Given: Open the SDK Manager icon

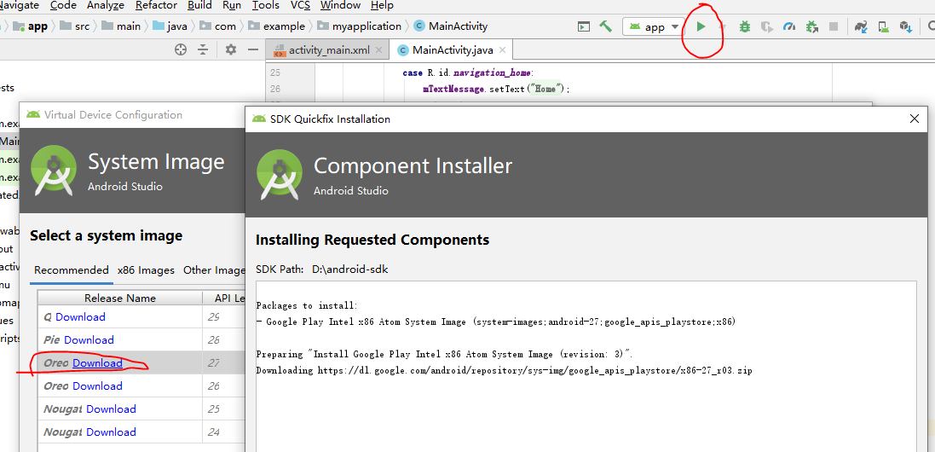Looking at the screenshot, I should pyautogui.click(x=906, y=26).
